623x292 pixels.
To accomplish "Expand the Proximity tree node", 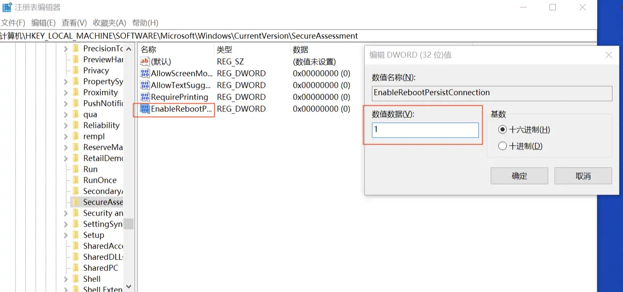I will coord(66,92).
